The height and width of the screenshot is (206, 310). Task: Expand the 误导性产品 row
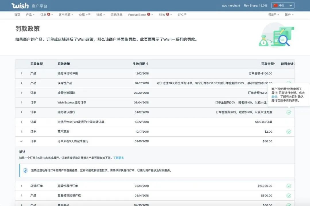click(x=21, y=83)
